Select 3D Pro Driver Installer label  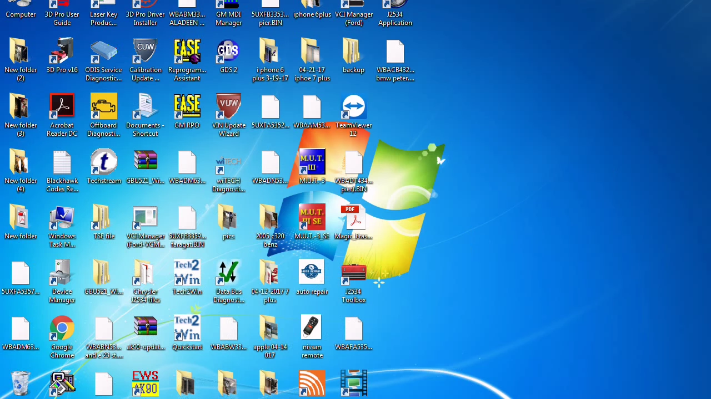coord(145,18)
